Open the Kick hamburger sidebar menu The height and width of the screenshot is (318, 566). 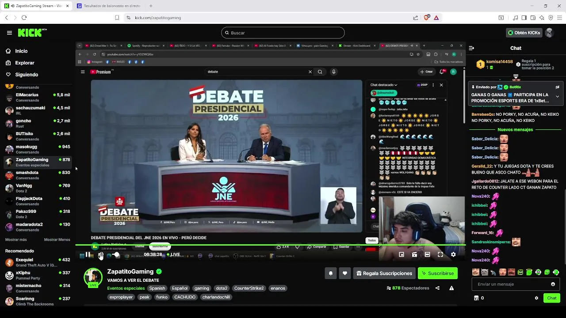click(x=9, y=33)
